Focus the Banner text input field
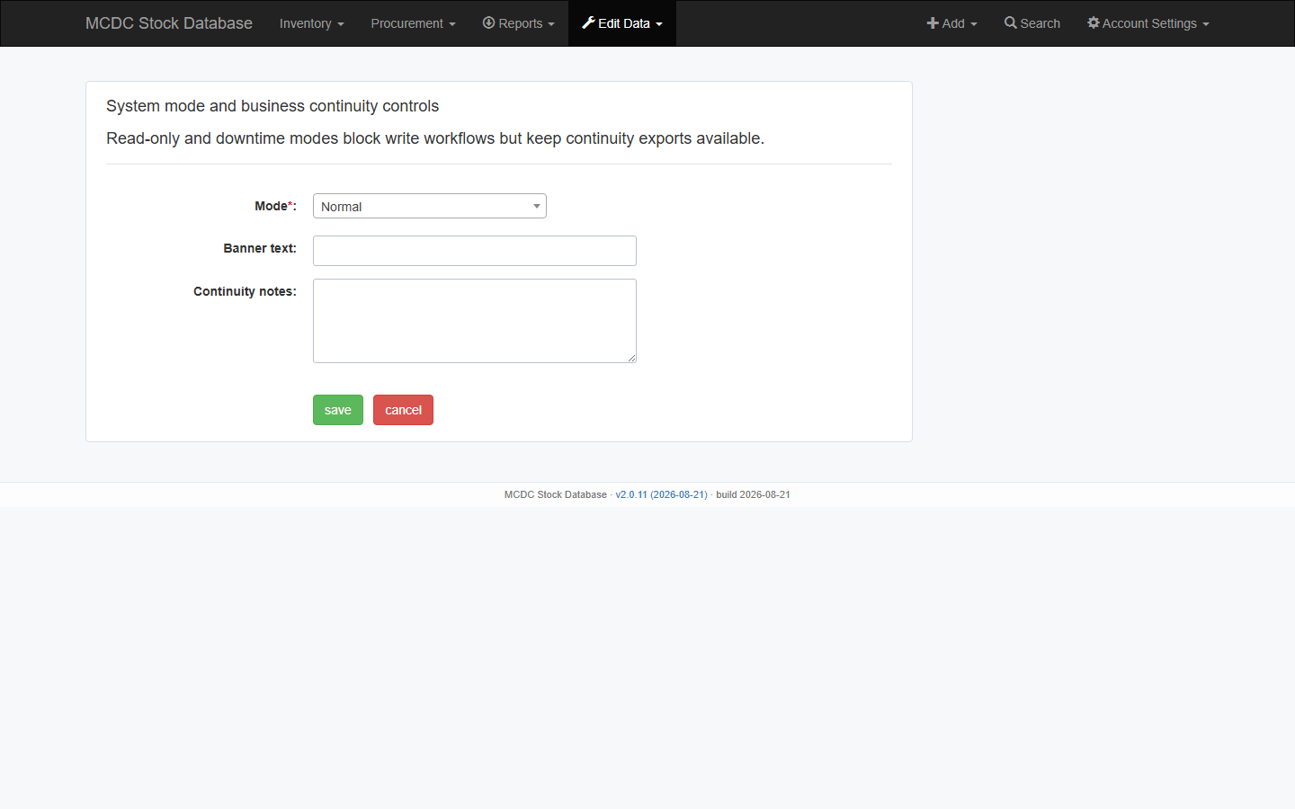The height and width of the screenshot is (809, 1295). (x=475, y=251)
